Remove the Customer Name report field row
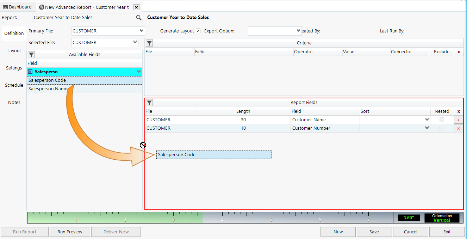This screenshot has width=467, height=239. 458,119
